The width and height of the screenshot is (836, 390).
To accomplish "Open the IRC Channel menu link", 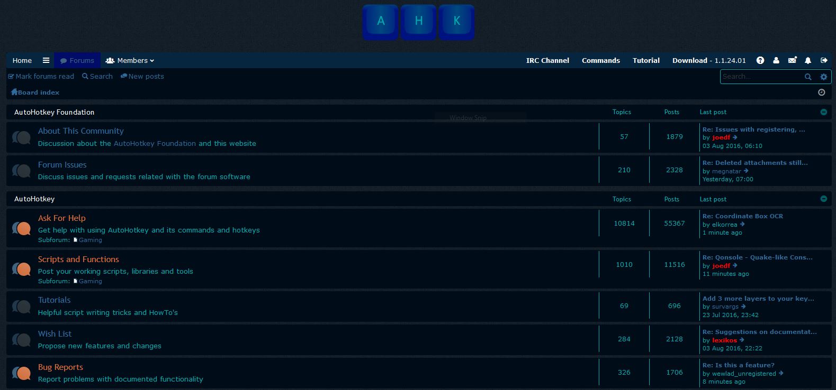I will [x=547, y=60].
